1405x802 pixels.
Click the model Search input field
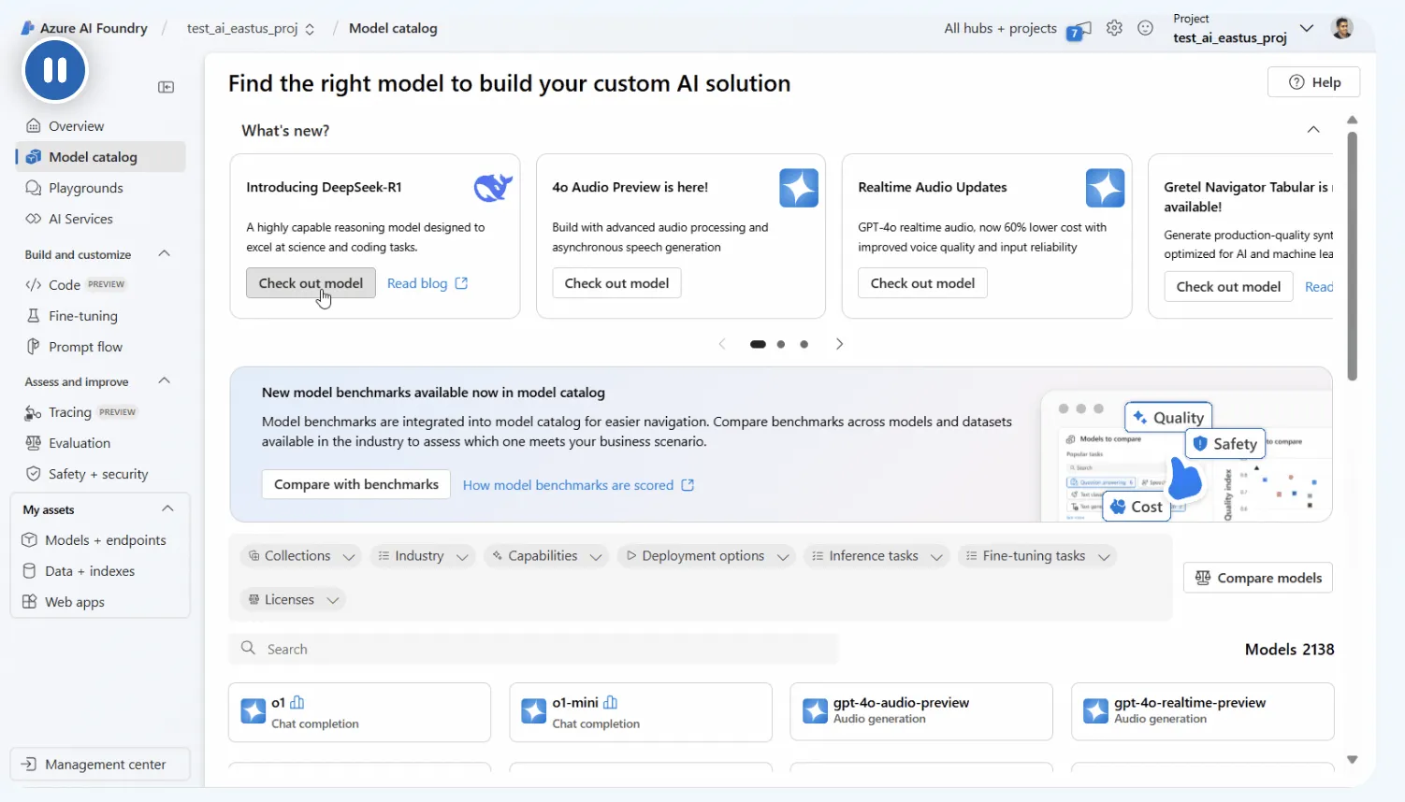click(x=533, y=649)
